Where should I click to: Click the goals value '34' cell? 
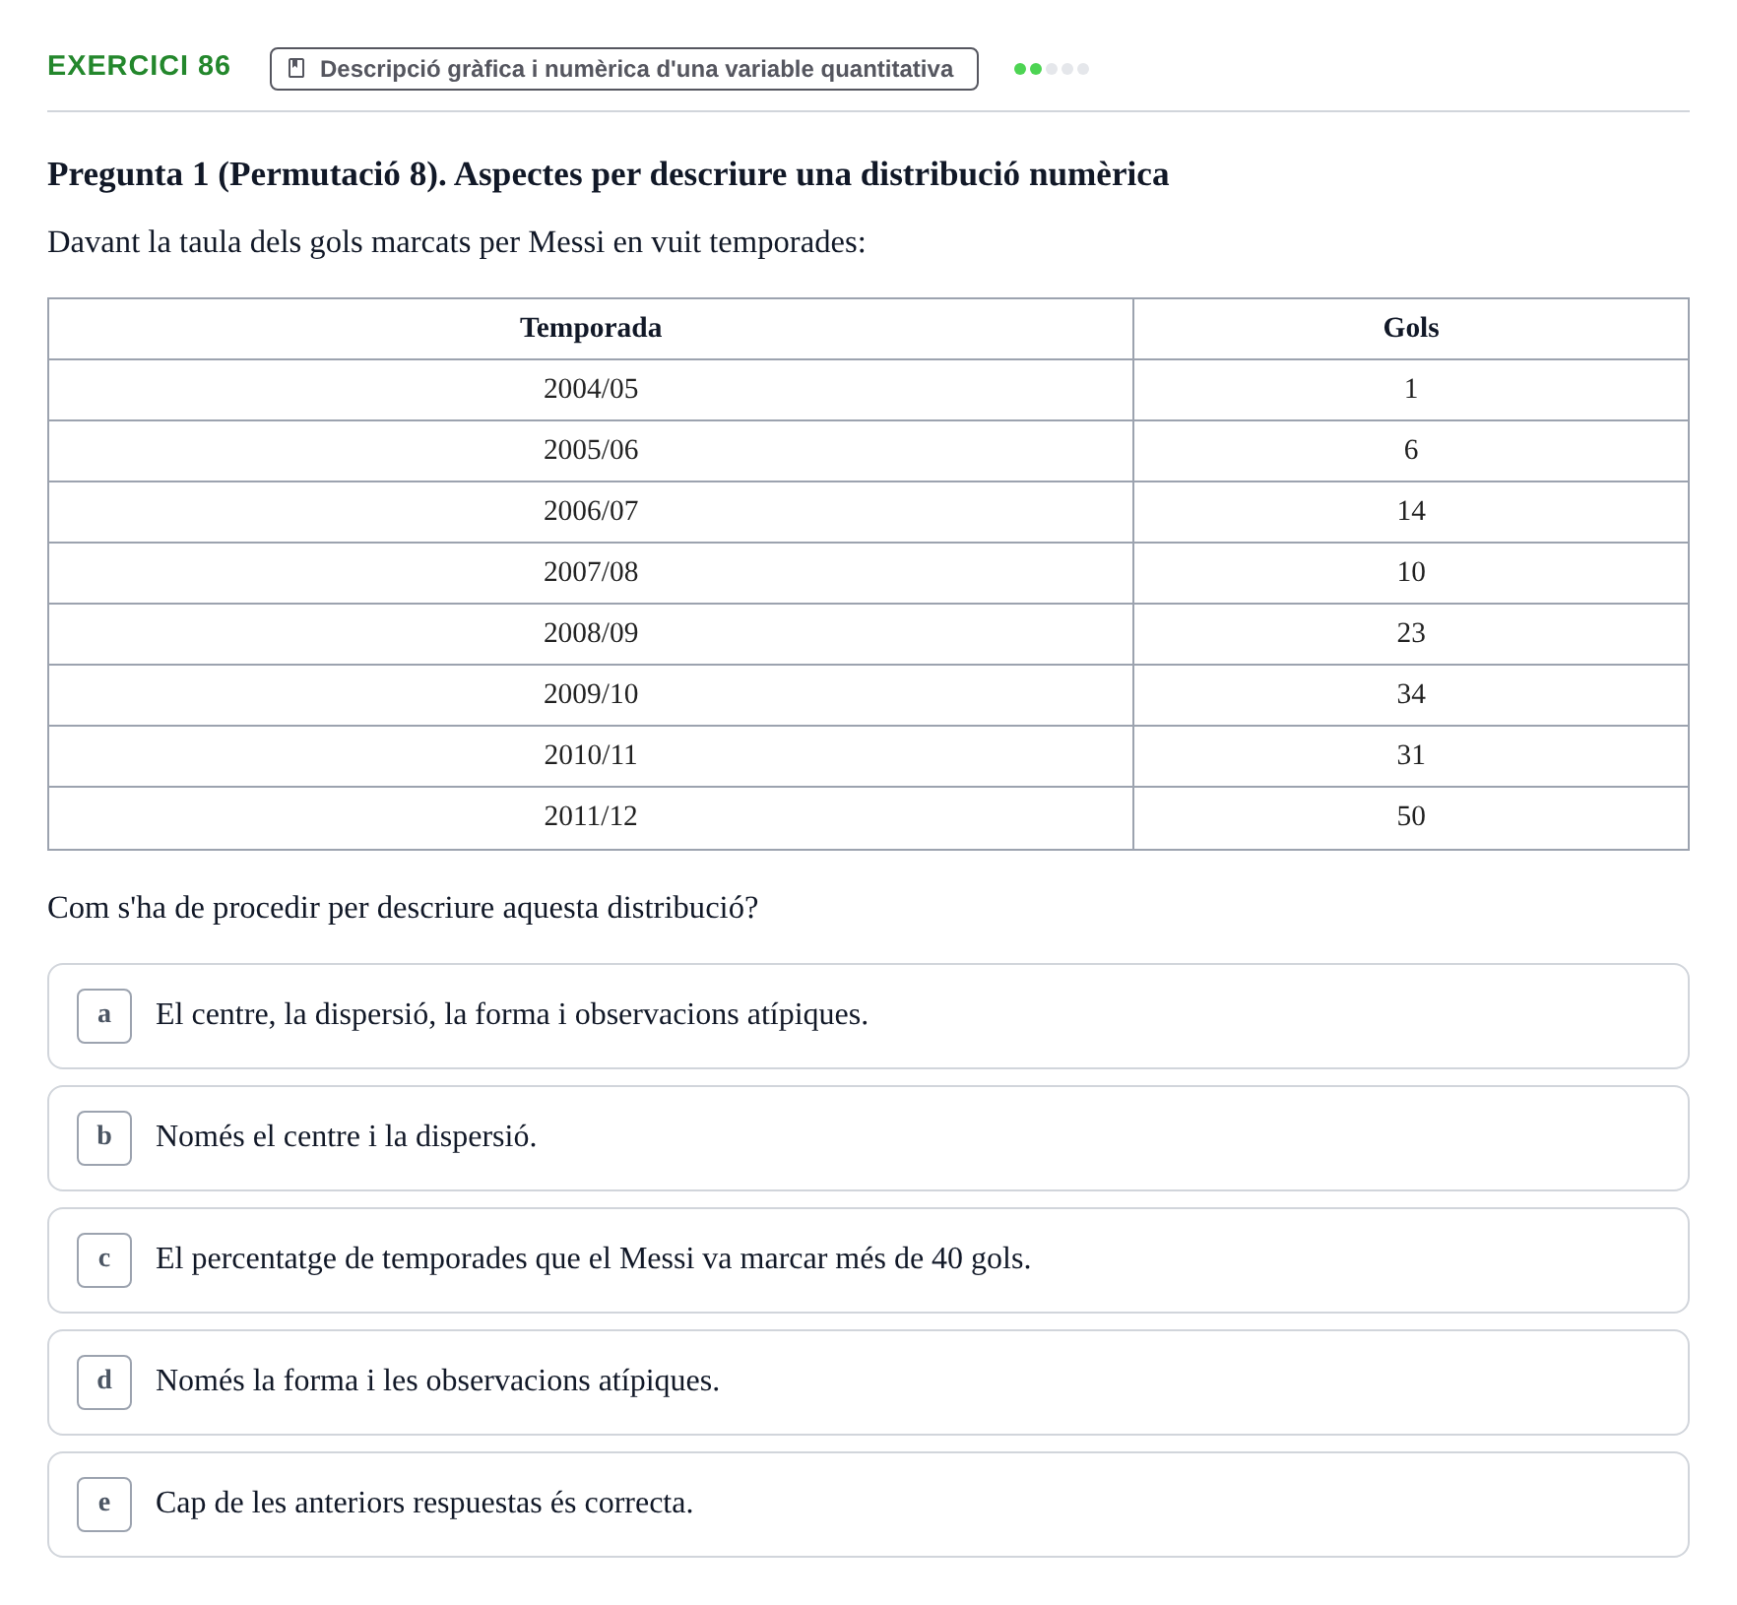click(x=1411, y=695)
